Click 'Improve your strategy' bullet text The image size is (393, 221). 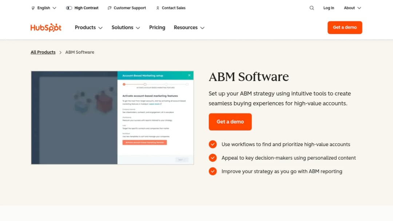coord(282,172)
